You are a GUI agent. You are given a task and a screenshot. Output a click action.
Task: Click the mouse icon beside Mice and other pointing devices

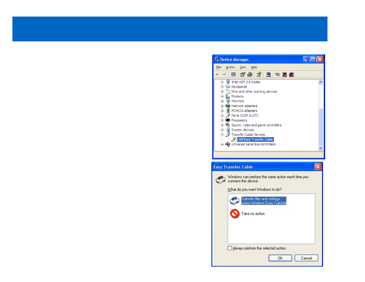[x=228, y=91]
